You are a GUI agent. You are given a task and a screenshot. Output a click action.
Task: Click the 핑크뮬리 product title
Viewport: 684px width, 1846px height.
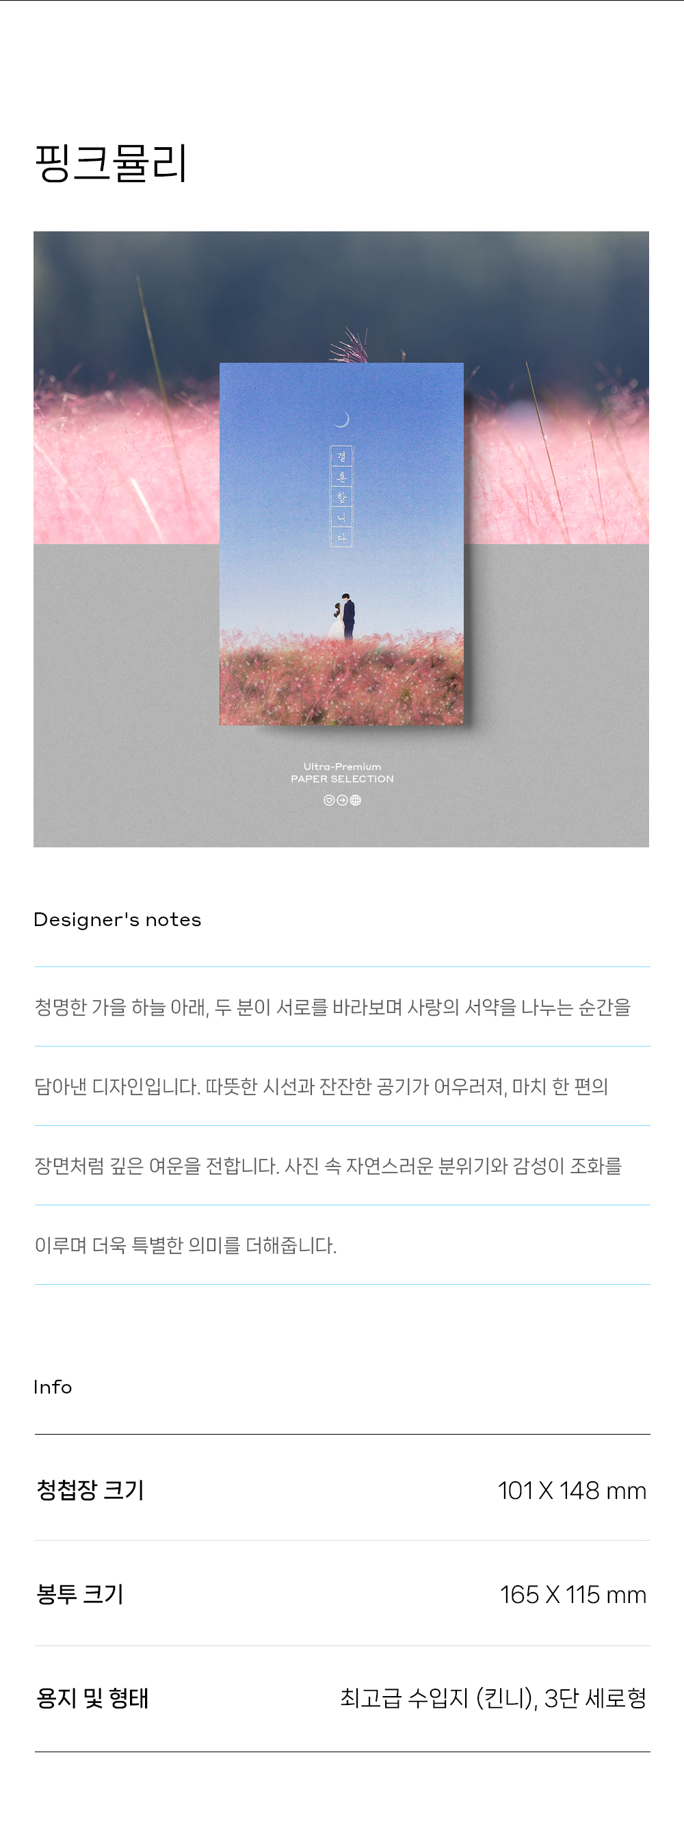111,163
